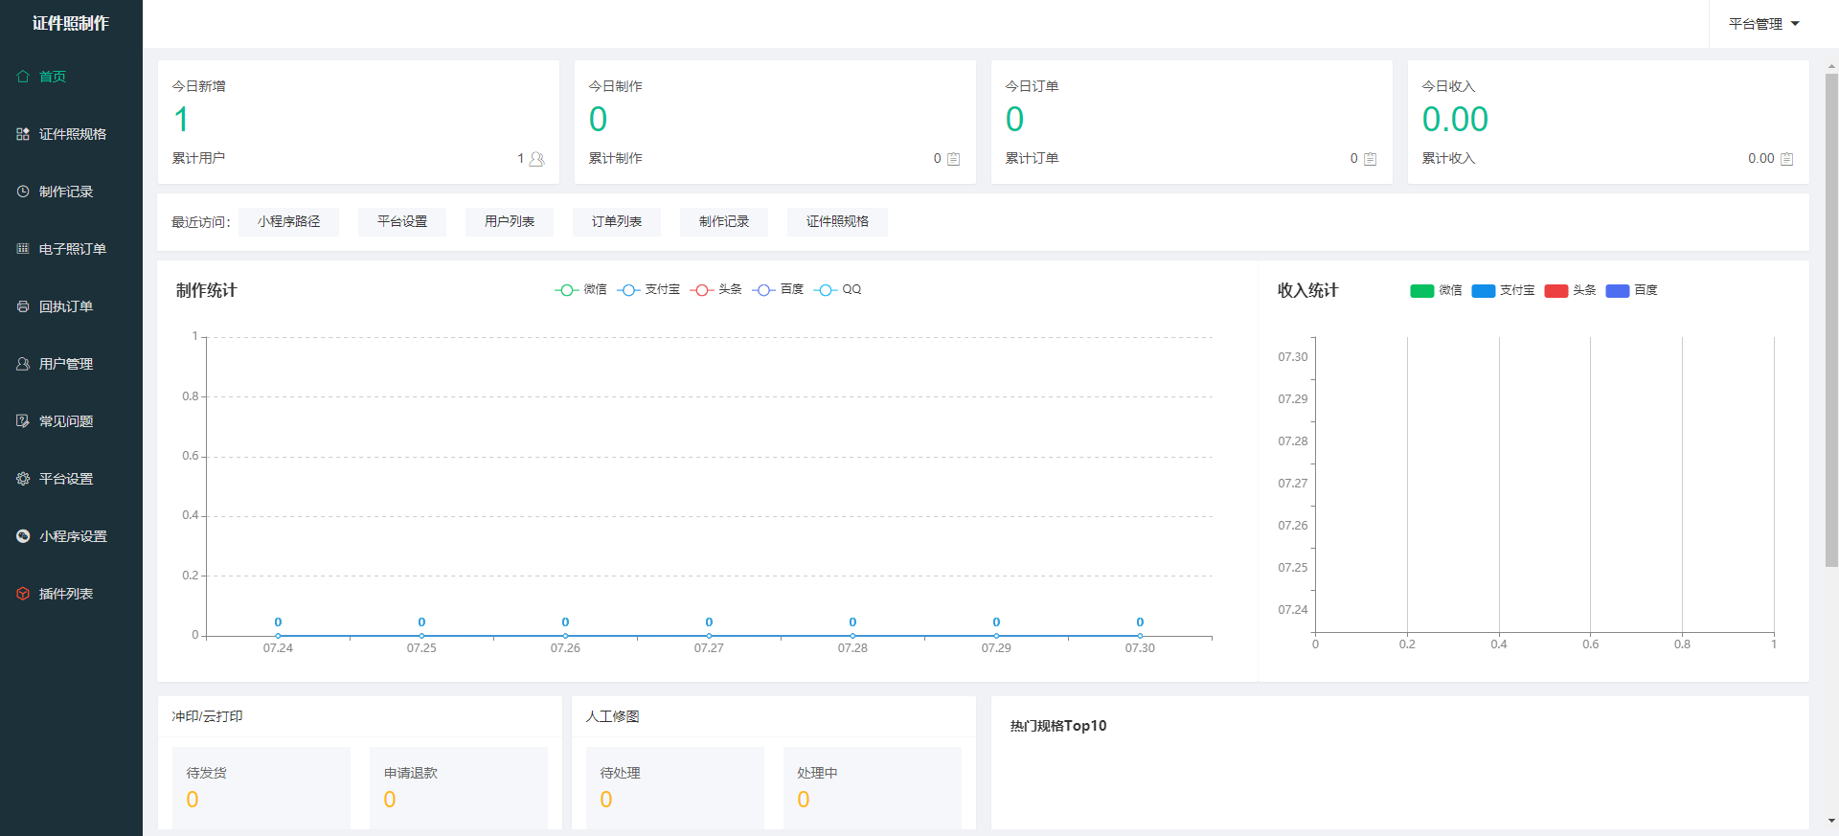The height and width of the screenshot is (836, 1839).
Task: Click the 申请退款 count card
Action: point(459,788)
